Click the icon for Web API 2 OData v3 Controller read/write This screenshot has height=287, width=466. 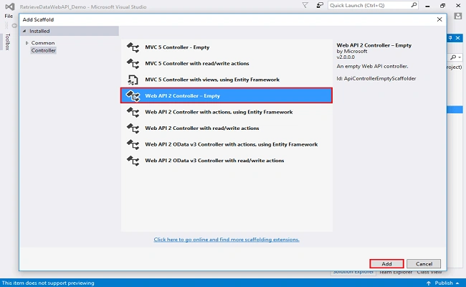tap(133, 161)
